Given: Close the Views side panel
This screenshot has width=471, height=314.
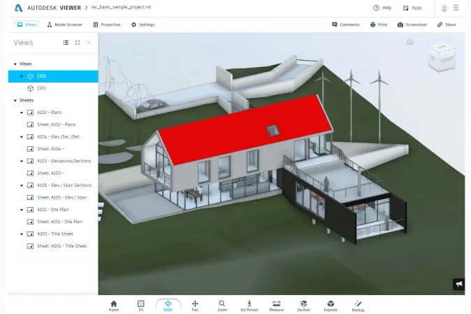Looking at the screenshot, I should (x=89, y=43).
